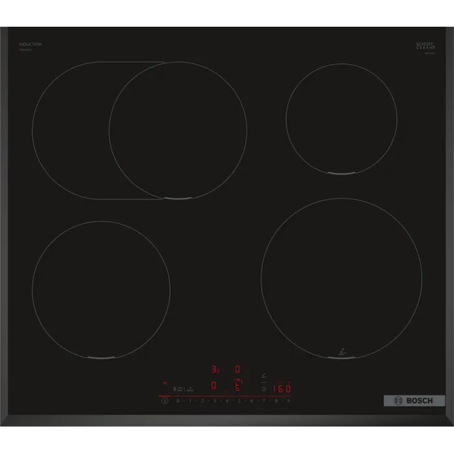Click the red 160 timer display

(x=284, y=387)
